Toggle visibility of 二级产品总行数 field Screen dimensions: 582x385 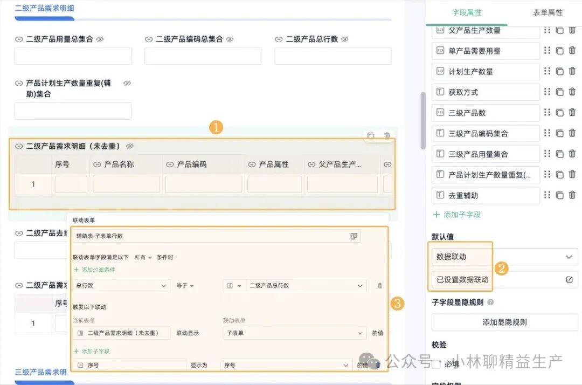coord(345,39)
